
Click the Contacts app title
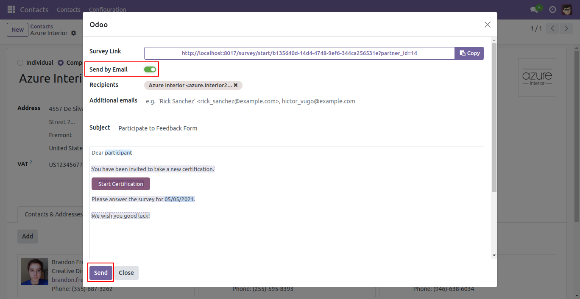click(34, 9)
